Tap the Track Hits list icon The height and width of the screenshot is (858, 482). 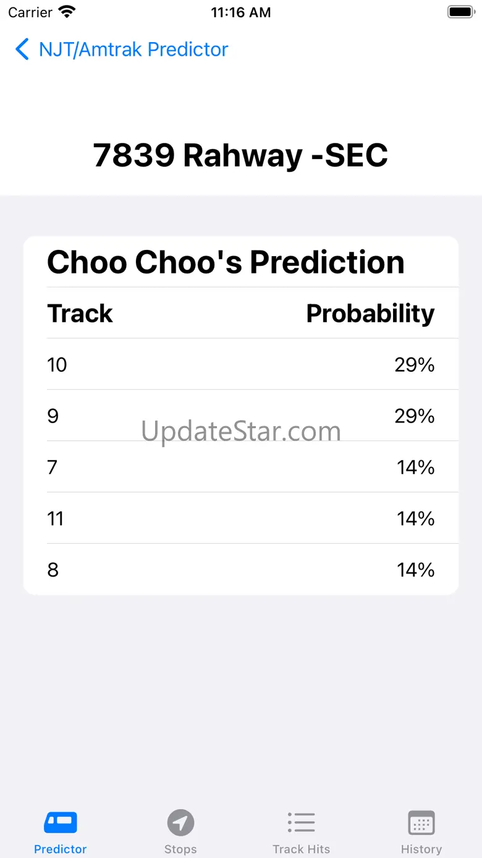302,823
